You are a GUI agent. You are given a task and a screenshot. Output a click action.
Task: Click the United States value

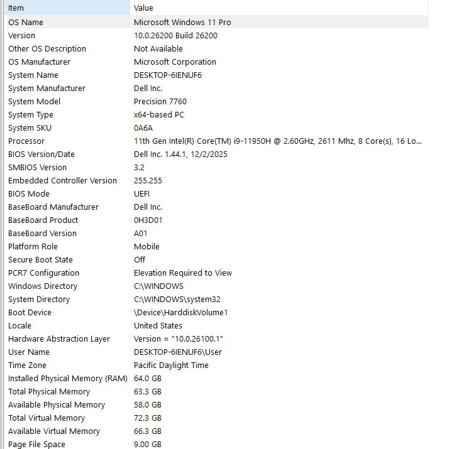[x=158, y=326]
